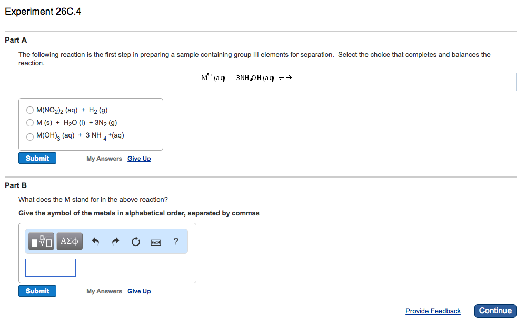526x324 pixels.
Task: Redo the last answer edit
Action: coord(115,241)
